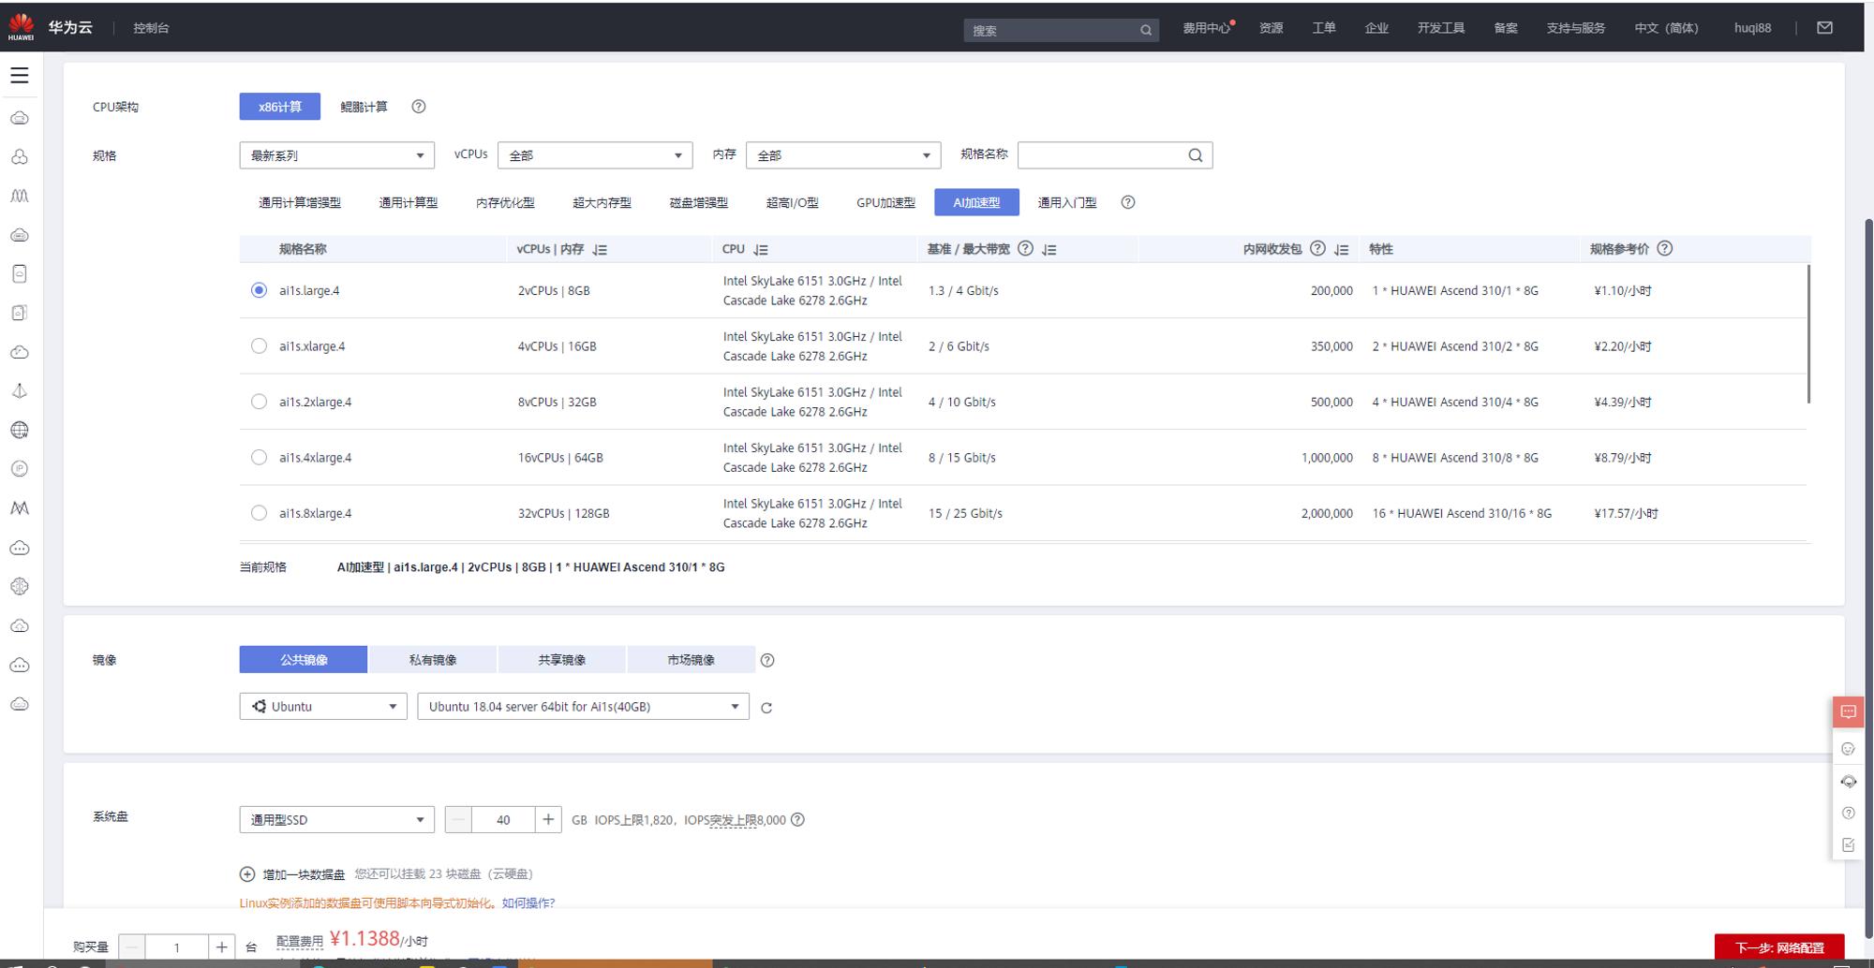Screen dimensions: 1874x968
Task: Select the ai1s.large.4 flavor radio
Action: click(x=259, y=290)
